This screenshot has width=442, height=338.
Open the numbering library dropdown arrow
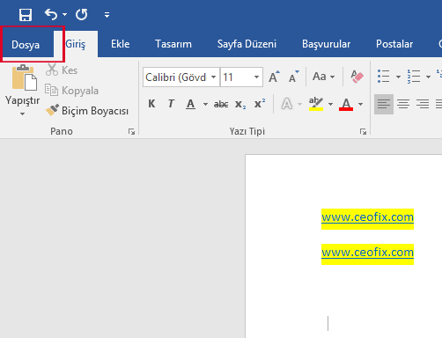428,77
